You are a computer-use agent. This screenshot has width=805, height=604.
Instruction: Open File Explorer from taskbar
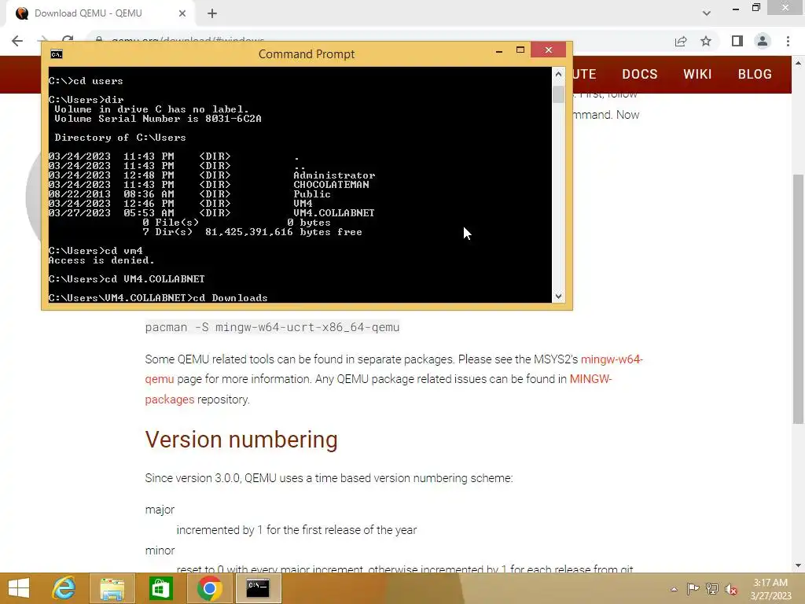point(112,588)
